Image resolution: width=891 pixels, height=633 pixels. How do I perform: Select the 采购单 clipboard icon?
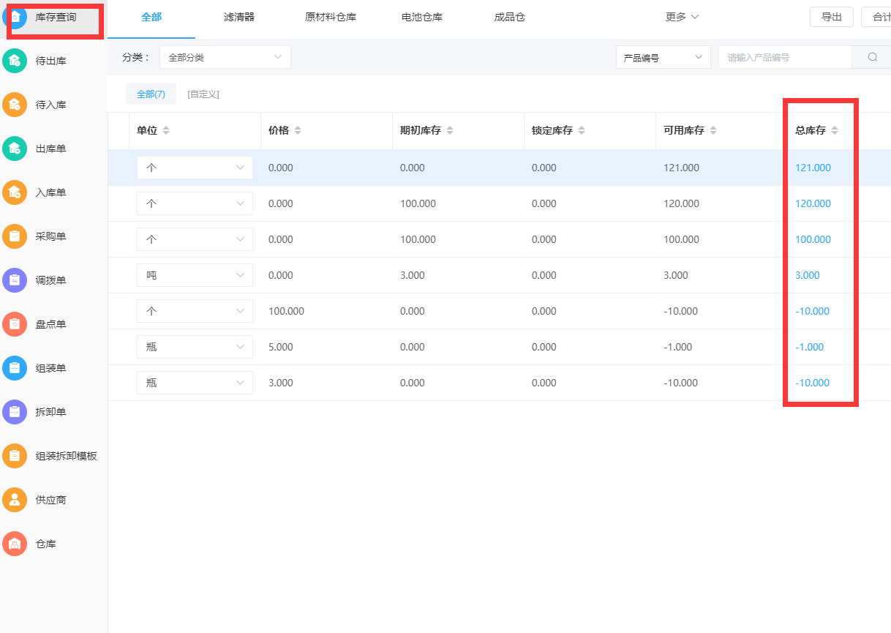[15, 236]
